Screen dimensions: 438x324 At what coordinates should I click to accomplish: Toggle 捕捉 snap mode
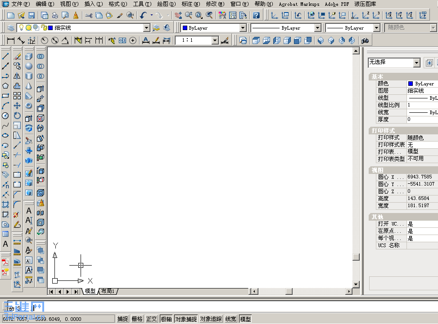[122, 319]
